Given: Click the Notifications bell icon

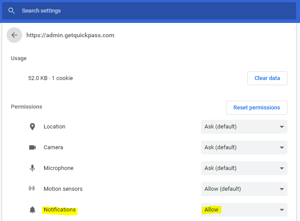Looking at the screenshot, I should (x=32, y=210).
